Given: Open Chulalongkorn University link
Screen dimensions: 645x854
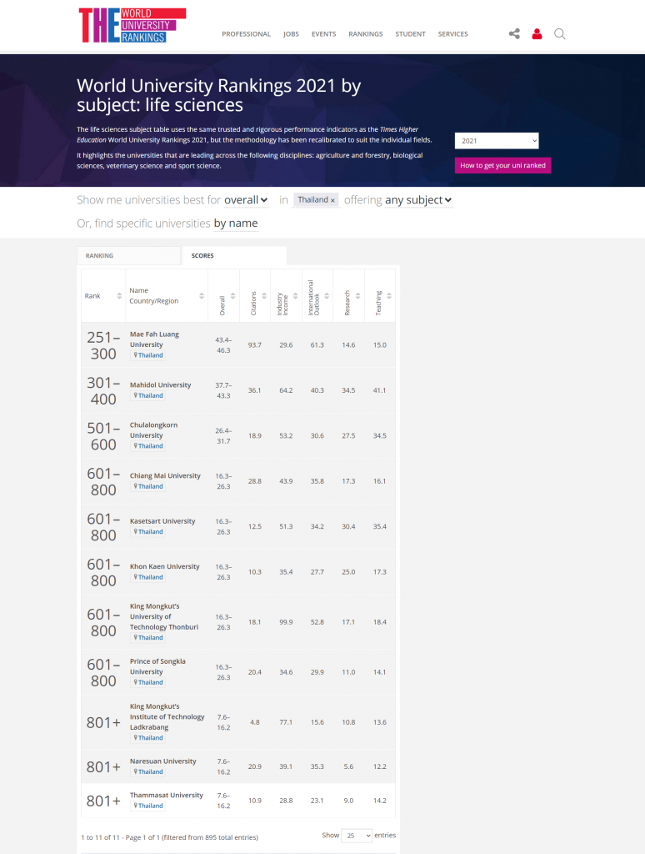Looking at the screenshot, I should pos(153,430).
